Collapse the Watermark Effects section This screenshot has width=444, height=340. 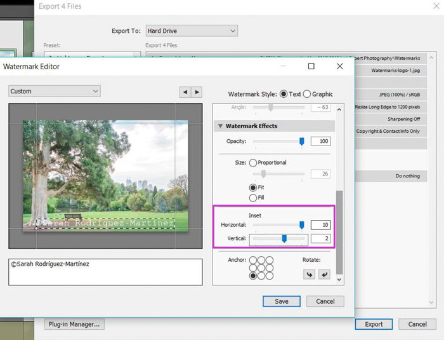pyautogui.click(x=220, y=126)
